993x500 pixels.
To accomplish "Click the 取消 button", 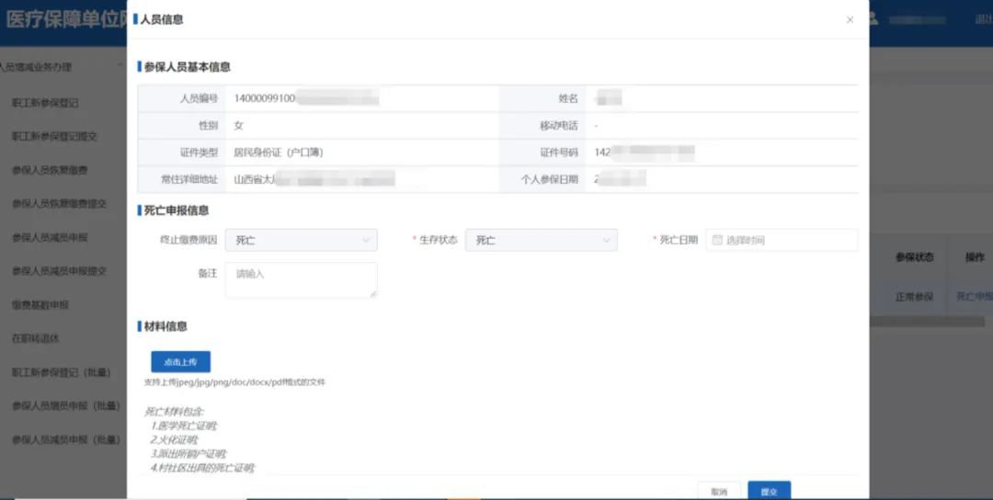I will (x=719, y=492).
